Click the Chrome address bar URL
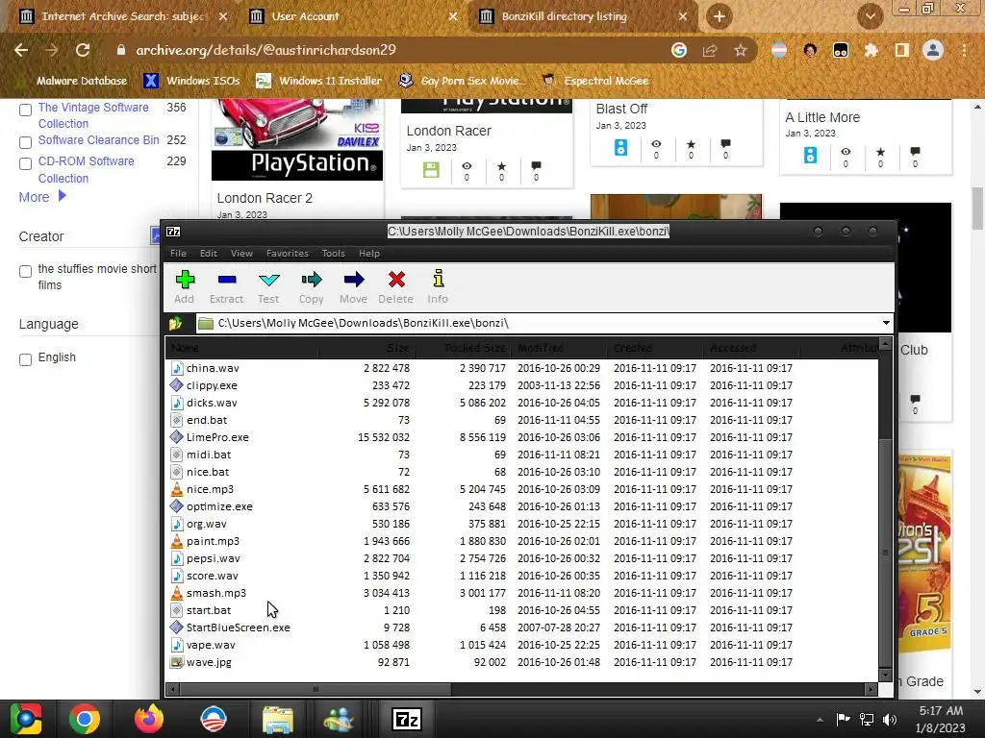 [x=265, y=50]
